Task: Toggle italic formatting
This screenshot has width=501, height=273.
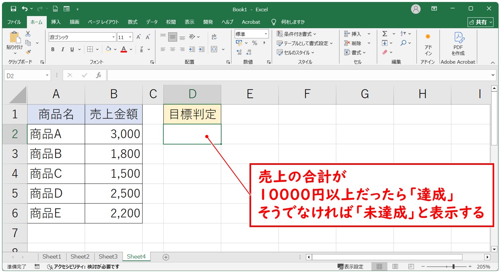Action: point(63,49)
